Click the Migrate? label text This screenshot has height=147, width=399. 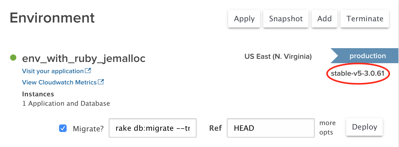click(x=88, y=128)
